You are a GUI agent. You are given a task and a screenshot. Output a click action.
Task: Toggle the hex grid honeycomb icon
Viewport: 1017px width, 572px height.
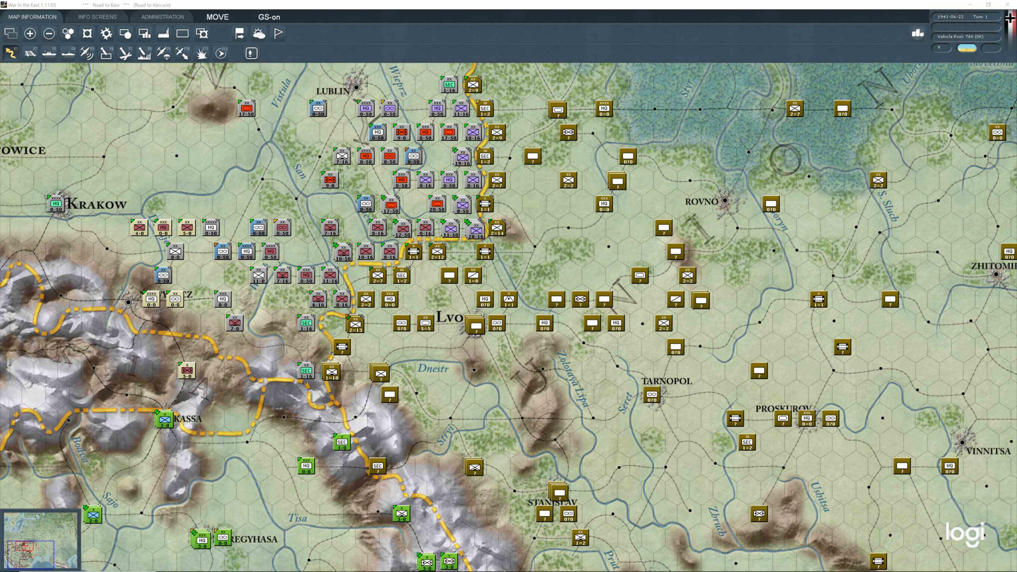(68, 34)
